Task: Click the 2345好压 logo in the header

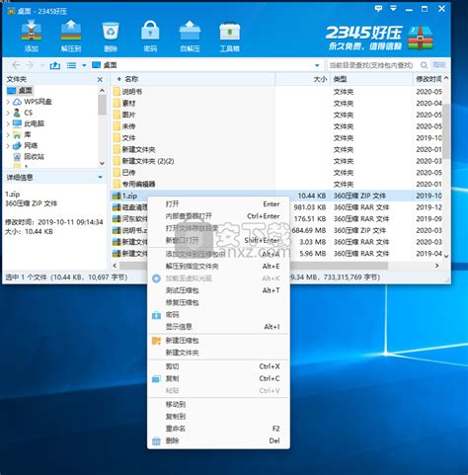Action: 379,38
